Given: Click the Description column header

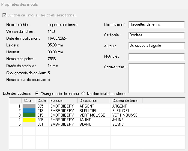Looking at the screenshot, I should click(94, 100).
